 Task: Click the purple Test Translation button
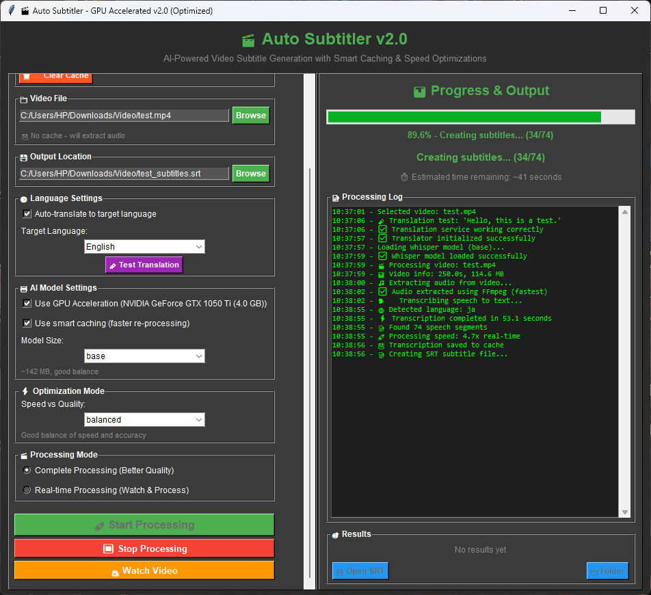pyautogui.click(x=144, y=265)
